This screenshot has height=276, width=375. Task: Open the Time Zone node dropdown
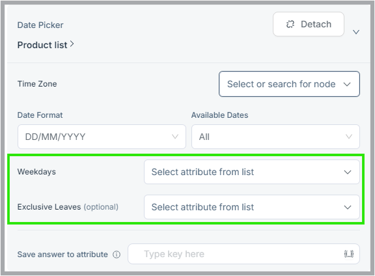(x=289, y=84)
